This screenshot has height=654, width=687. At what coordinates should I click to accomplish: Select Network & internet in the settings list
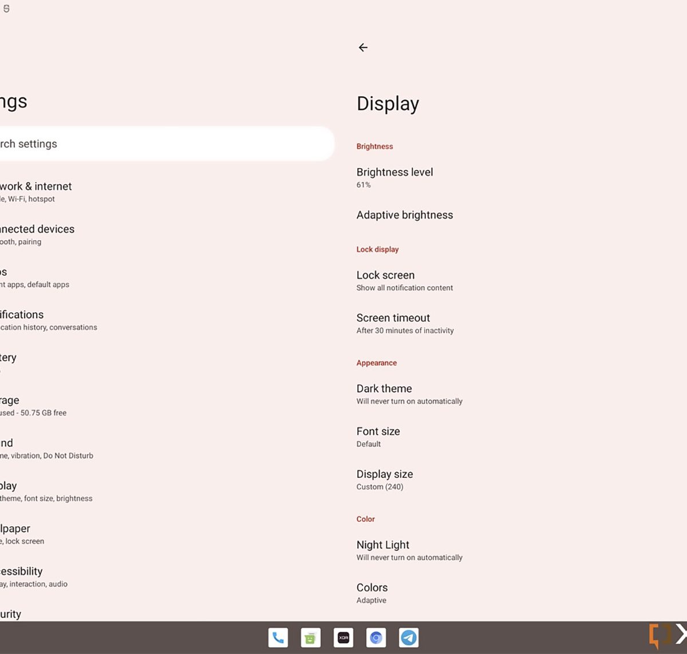35,192
